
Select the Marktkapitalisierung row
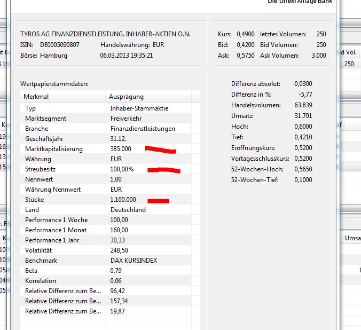[53, 149]
